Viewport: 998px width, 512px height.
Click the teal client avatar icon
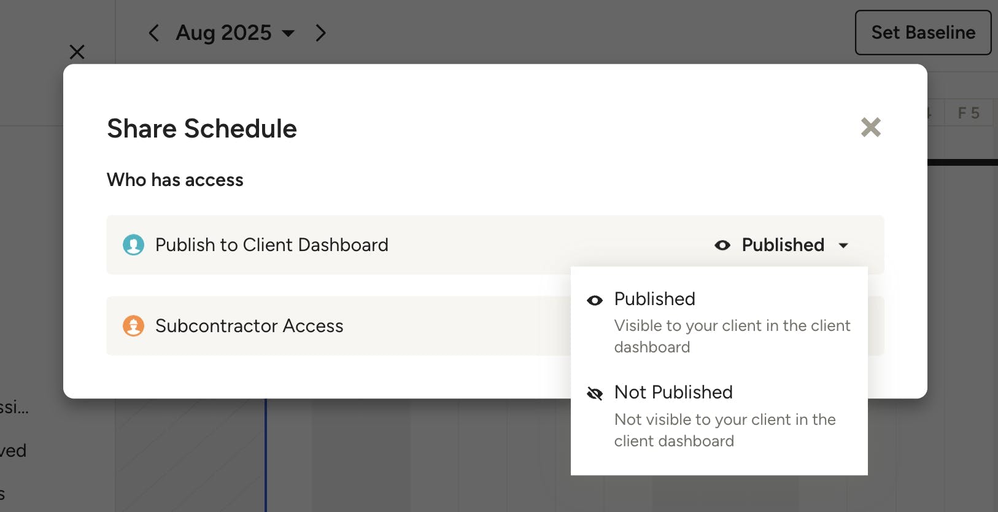pyautogui.click(x=133, y=245)
